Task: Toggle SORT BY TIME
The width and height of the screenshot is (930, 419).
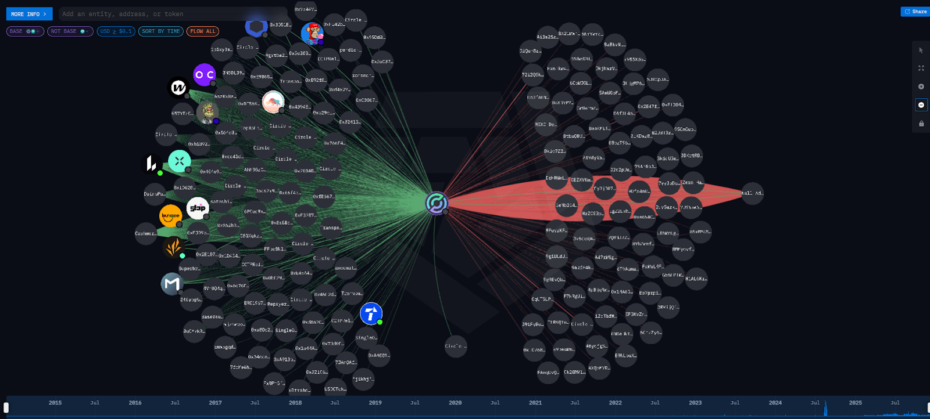Action: [161, 31]
